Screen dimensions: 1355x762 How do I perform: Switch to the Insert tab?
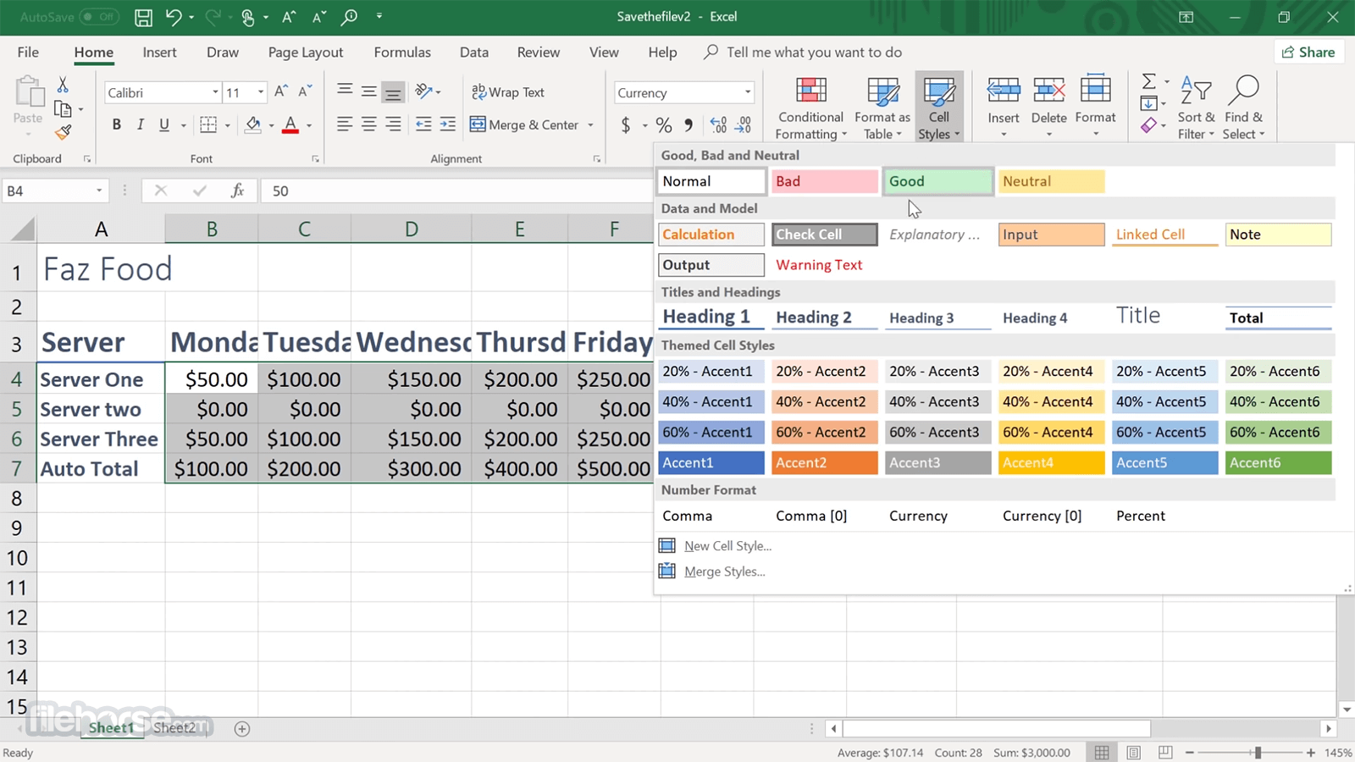point(159,52)
